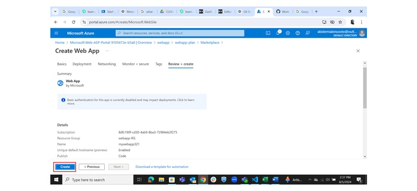Expand the tab search dropdown arrow

55,11
